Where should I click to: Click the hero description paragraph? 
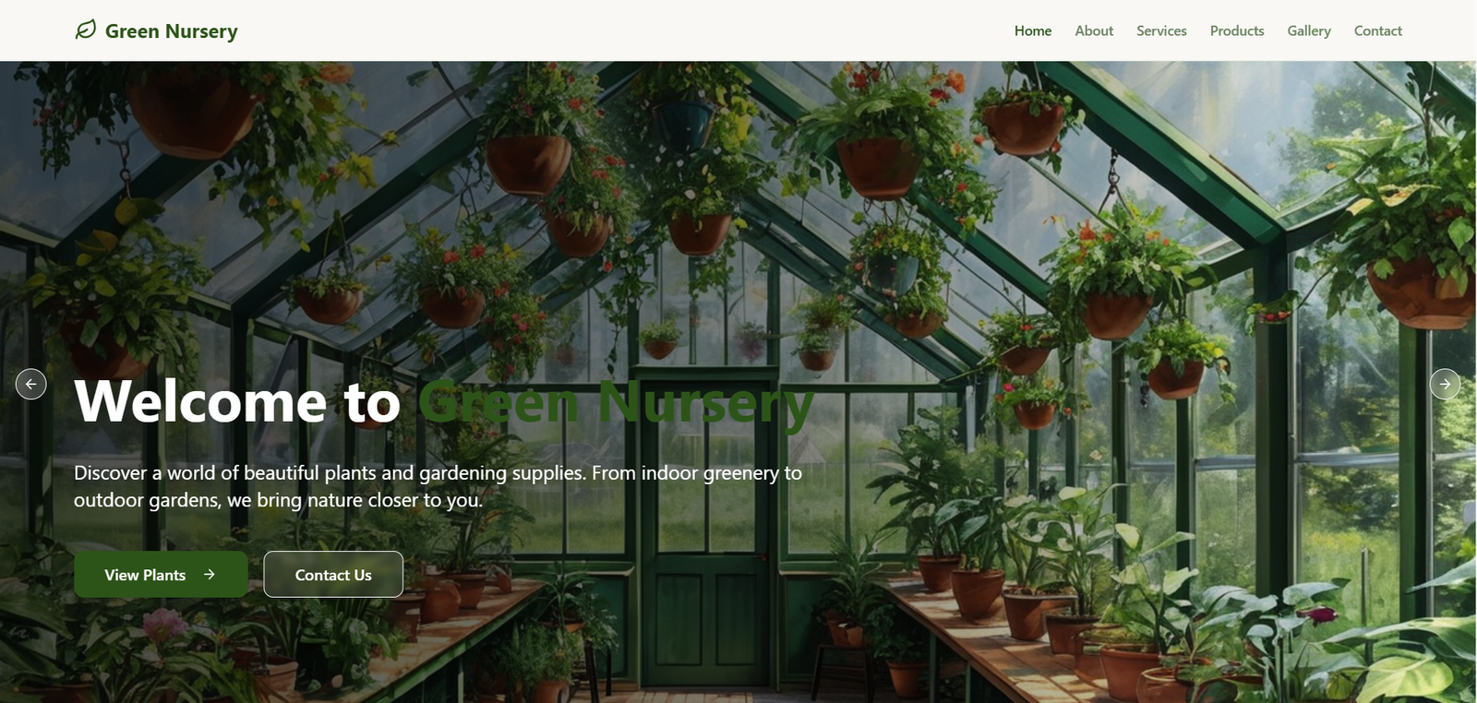click(438, 486)
